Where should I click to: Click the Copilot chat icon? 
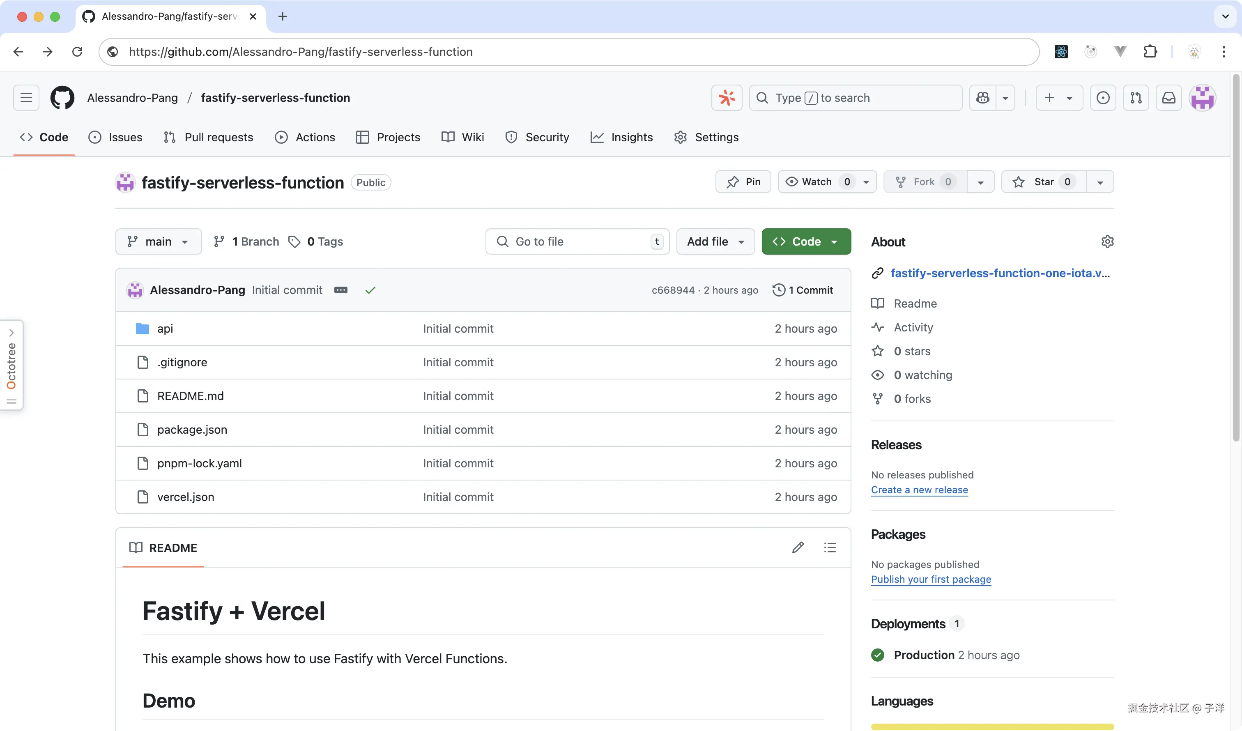point(983,98)
